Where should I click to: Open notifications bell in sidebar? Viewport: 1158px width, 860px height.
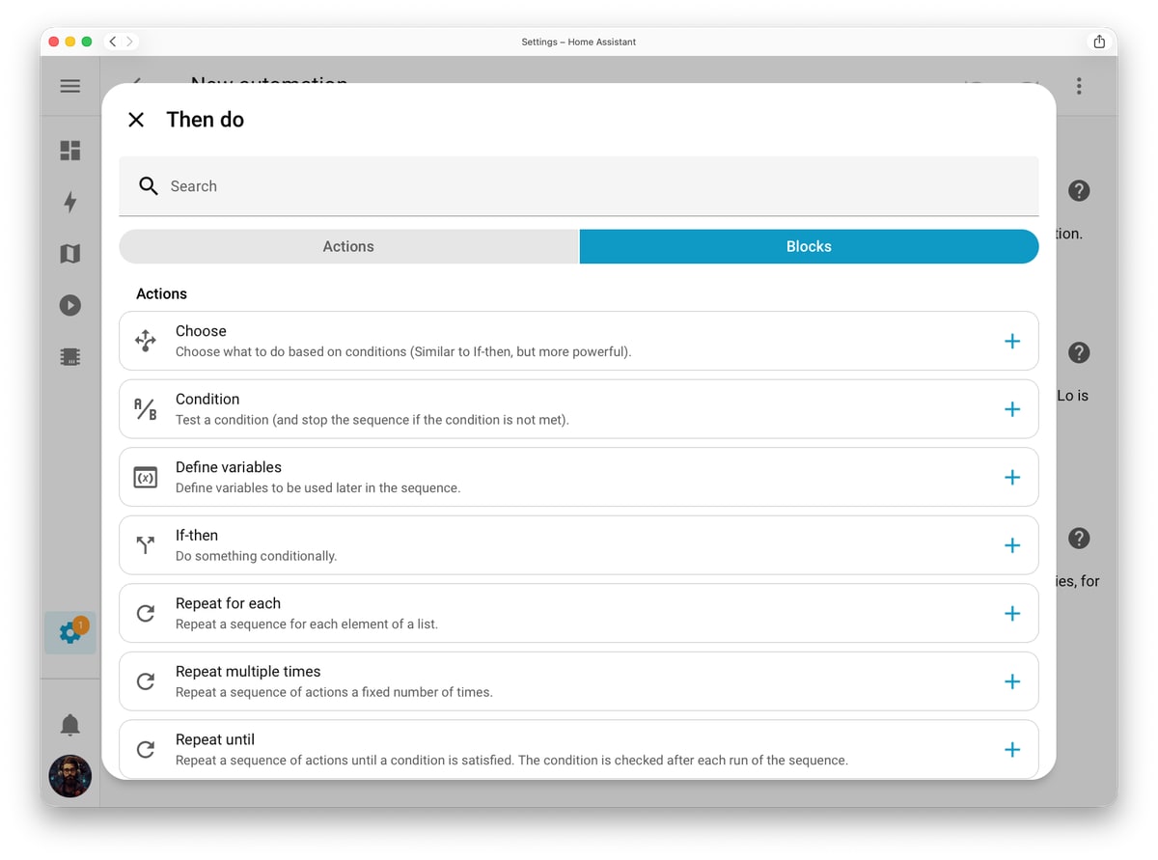tap(70, 725)
